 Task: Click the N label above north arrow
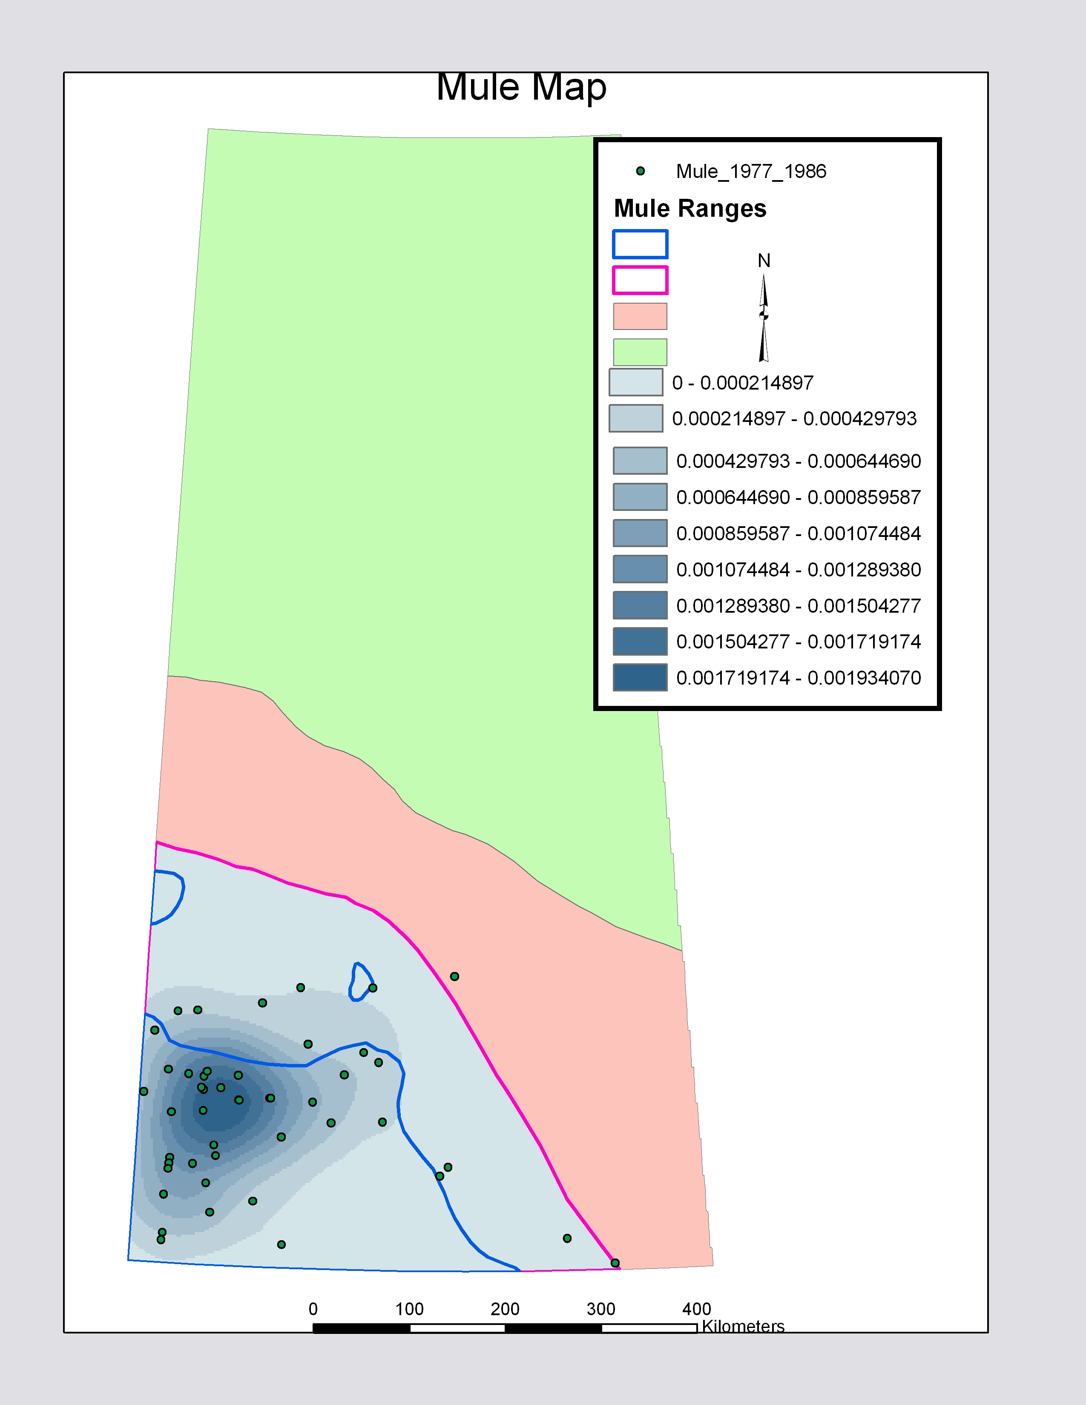(764, 261)
